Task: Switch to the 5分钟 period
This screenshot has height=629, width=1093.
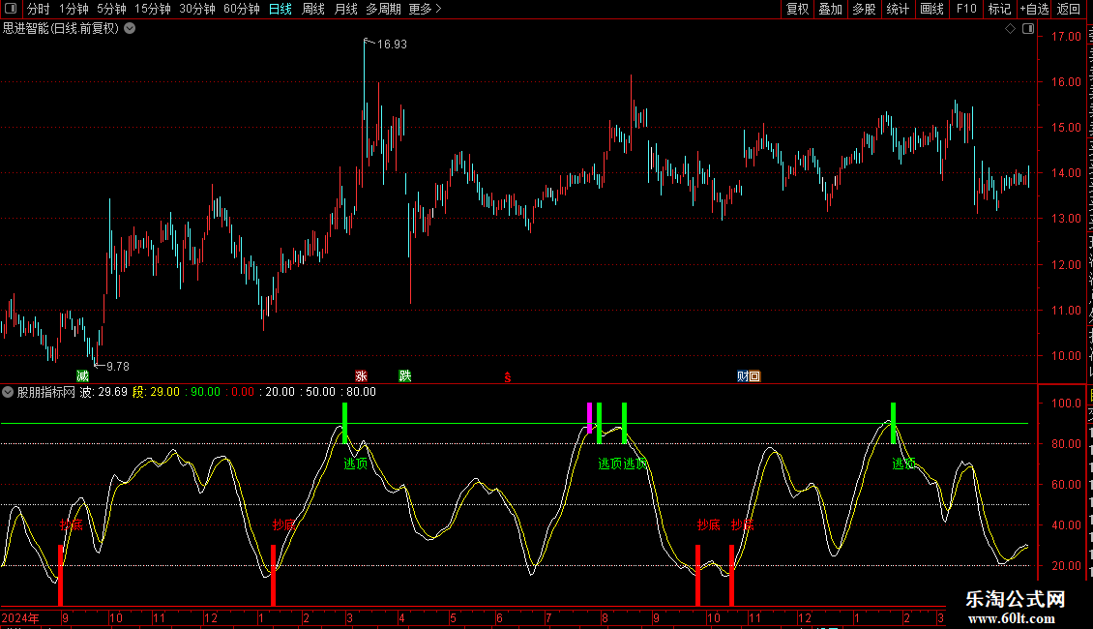Action: (x=111, y=9)
